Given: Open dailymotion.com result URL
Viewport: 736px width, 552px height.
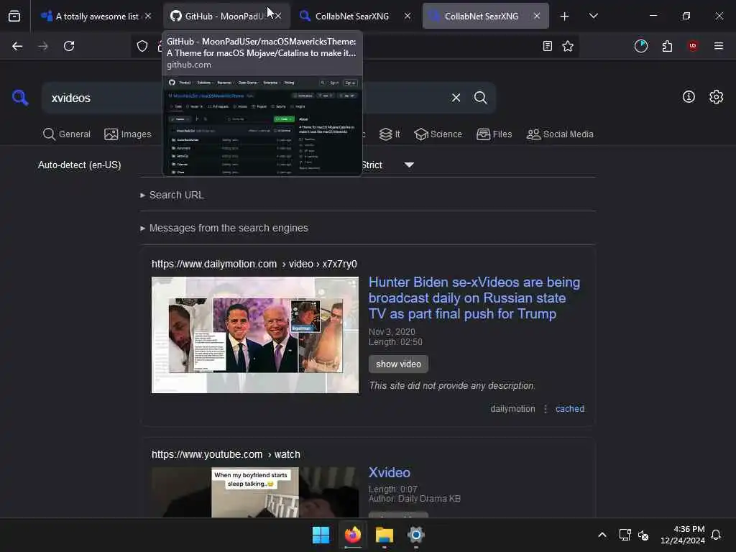Looking at the screenshot, I should (254, 264).
